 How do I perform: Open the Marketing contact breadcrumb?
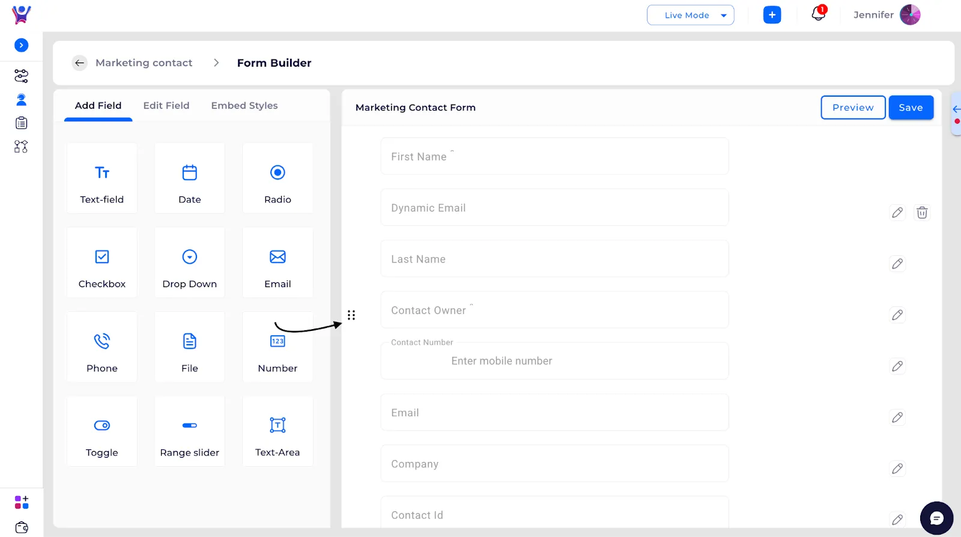tap(144, 63)
